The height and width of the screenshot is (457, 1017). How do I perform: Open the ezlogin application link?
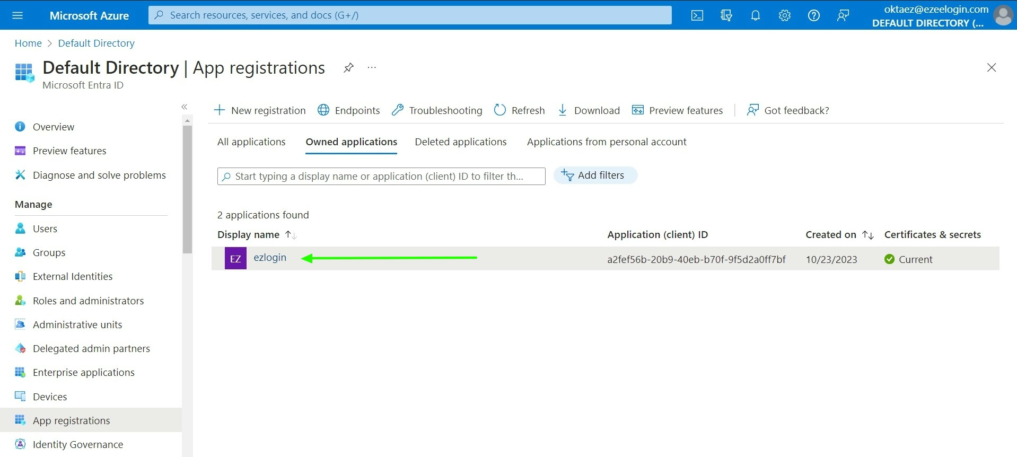[x=270, y=258]
